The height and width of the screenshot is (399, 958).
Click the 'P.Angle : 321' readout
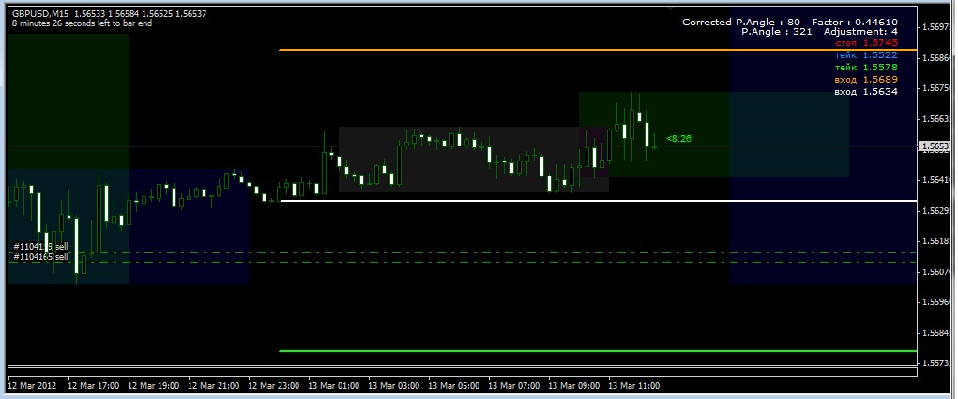[777, 32]
